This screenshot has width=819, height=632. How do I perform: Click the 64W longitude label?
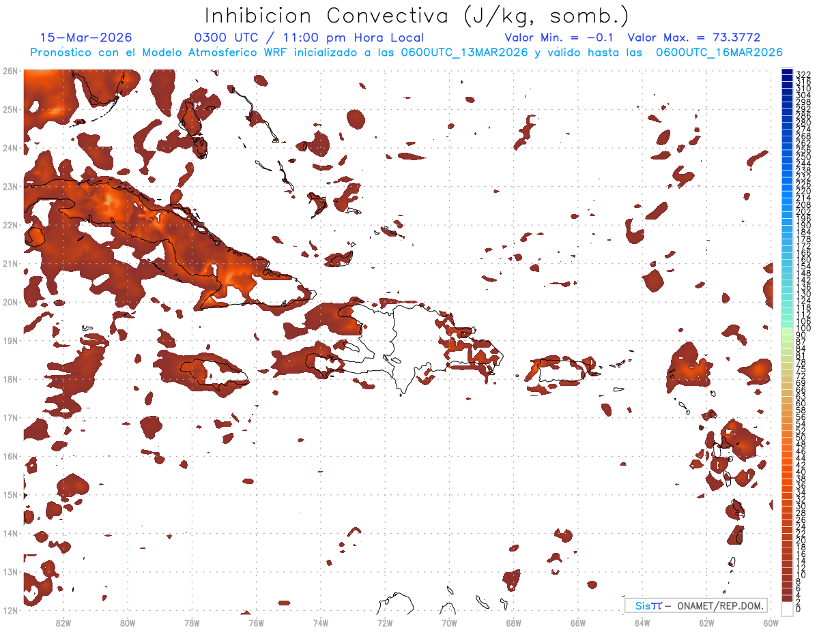tap(642, 622)
